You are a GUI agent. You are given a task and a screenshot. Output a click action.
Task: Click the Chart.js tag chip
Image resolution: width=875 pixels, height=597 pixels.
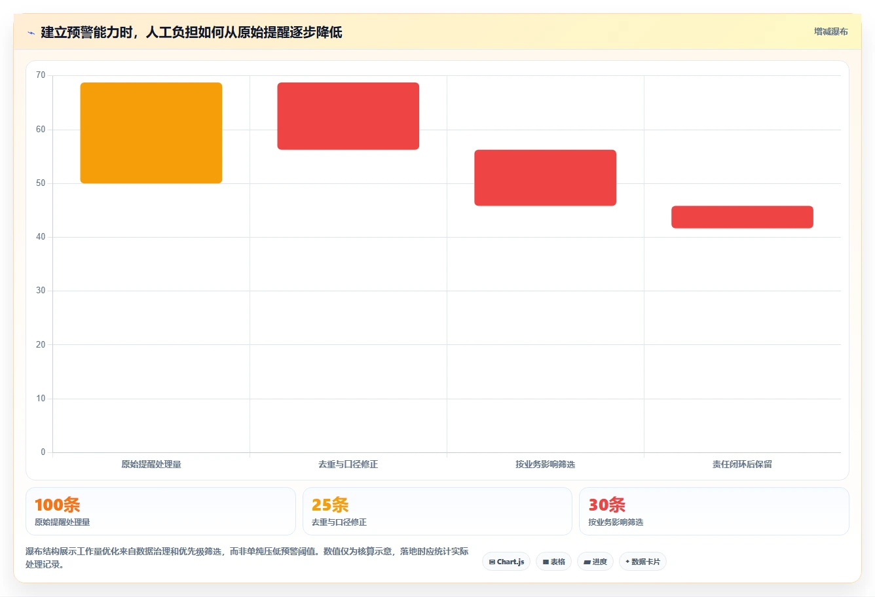[x=506, y=562]
